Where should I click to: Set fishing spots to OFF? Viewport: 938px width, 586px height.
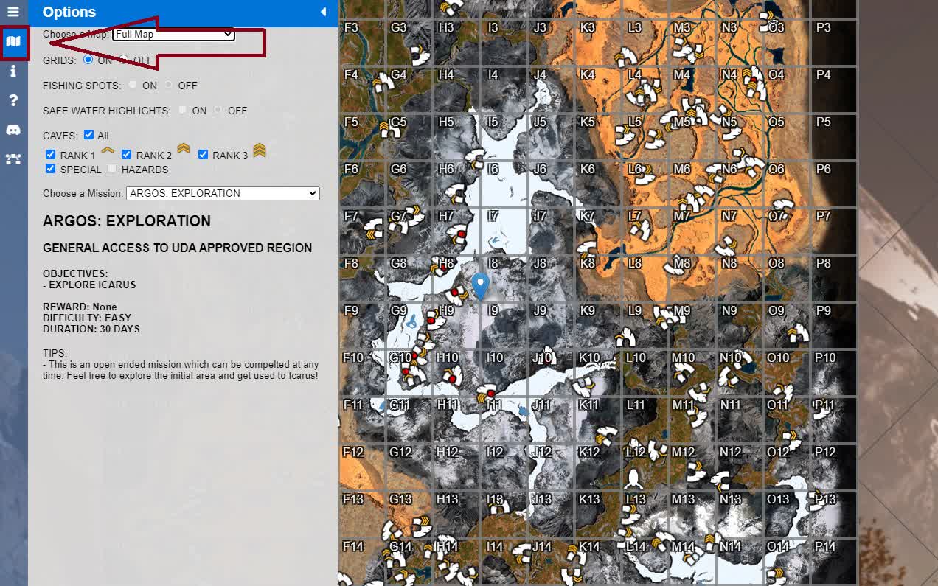pyautogui.click(x=169, y=85)
